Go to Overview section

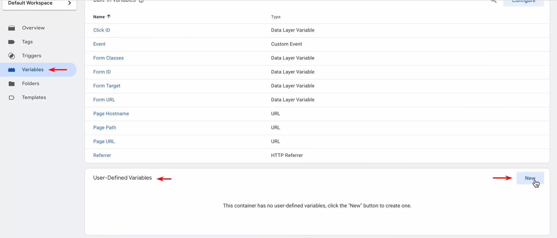pyautogui.click(x=33, y=28)
